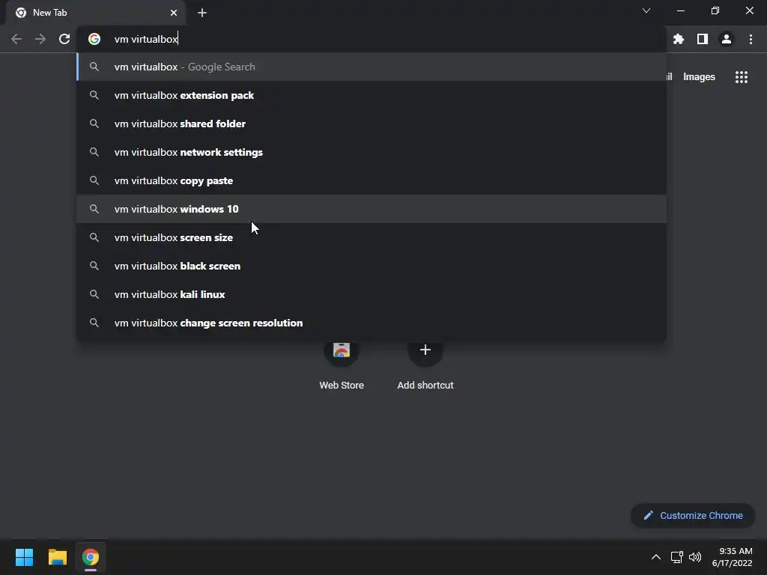Open File Explorer from the taskbar
Screen dimensions: 767x575
pos(58,557)
